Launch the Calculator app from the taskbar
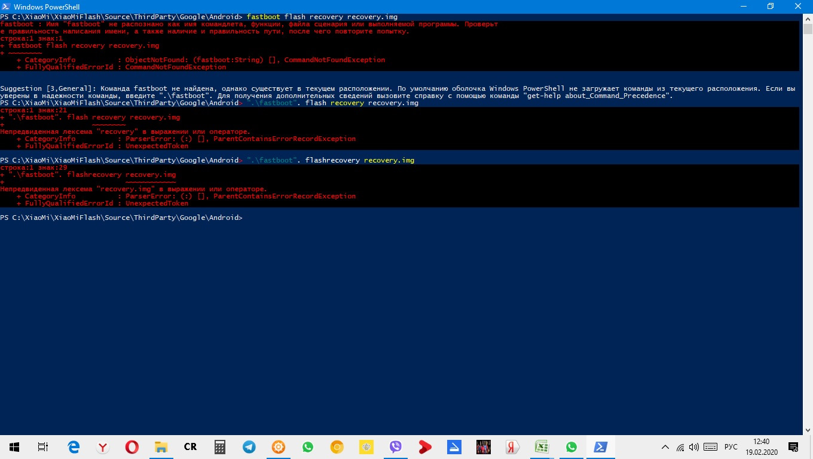Image resolution: width=813 pixels, height=459 pixels. click(220, 446)
